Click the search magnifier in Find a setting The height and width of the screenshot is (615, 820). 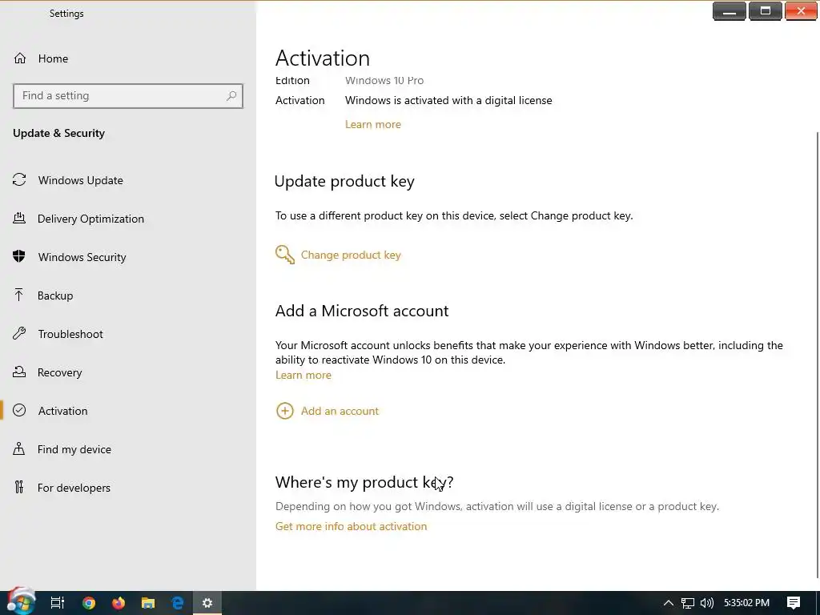(231, 96)
